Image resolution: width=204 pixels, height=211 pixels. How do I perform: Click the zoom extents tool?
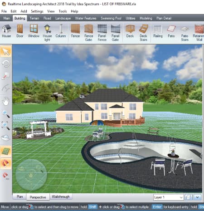6,126
